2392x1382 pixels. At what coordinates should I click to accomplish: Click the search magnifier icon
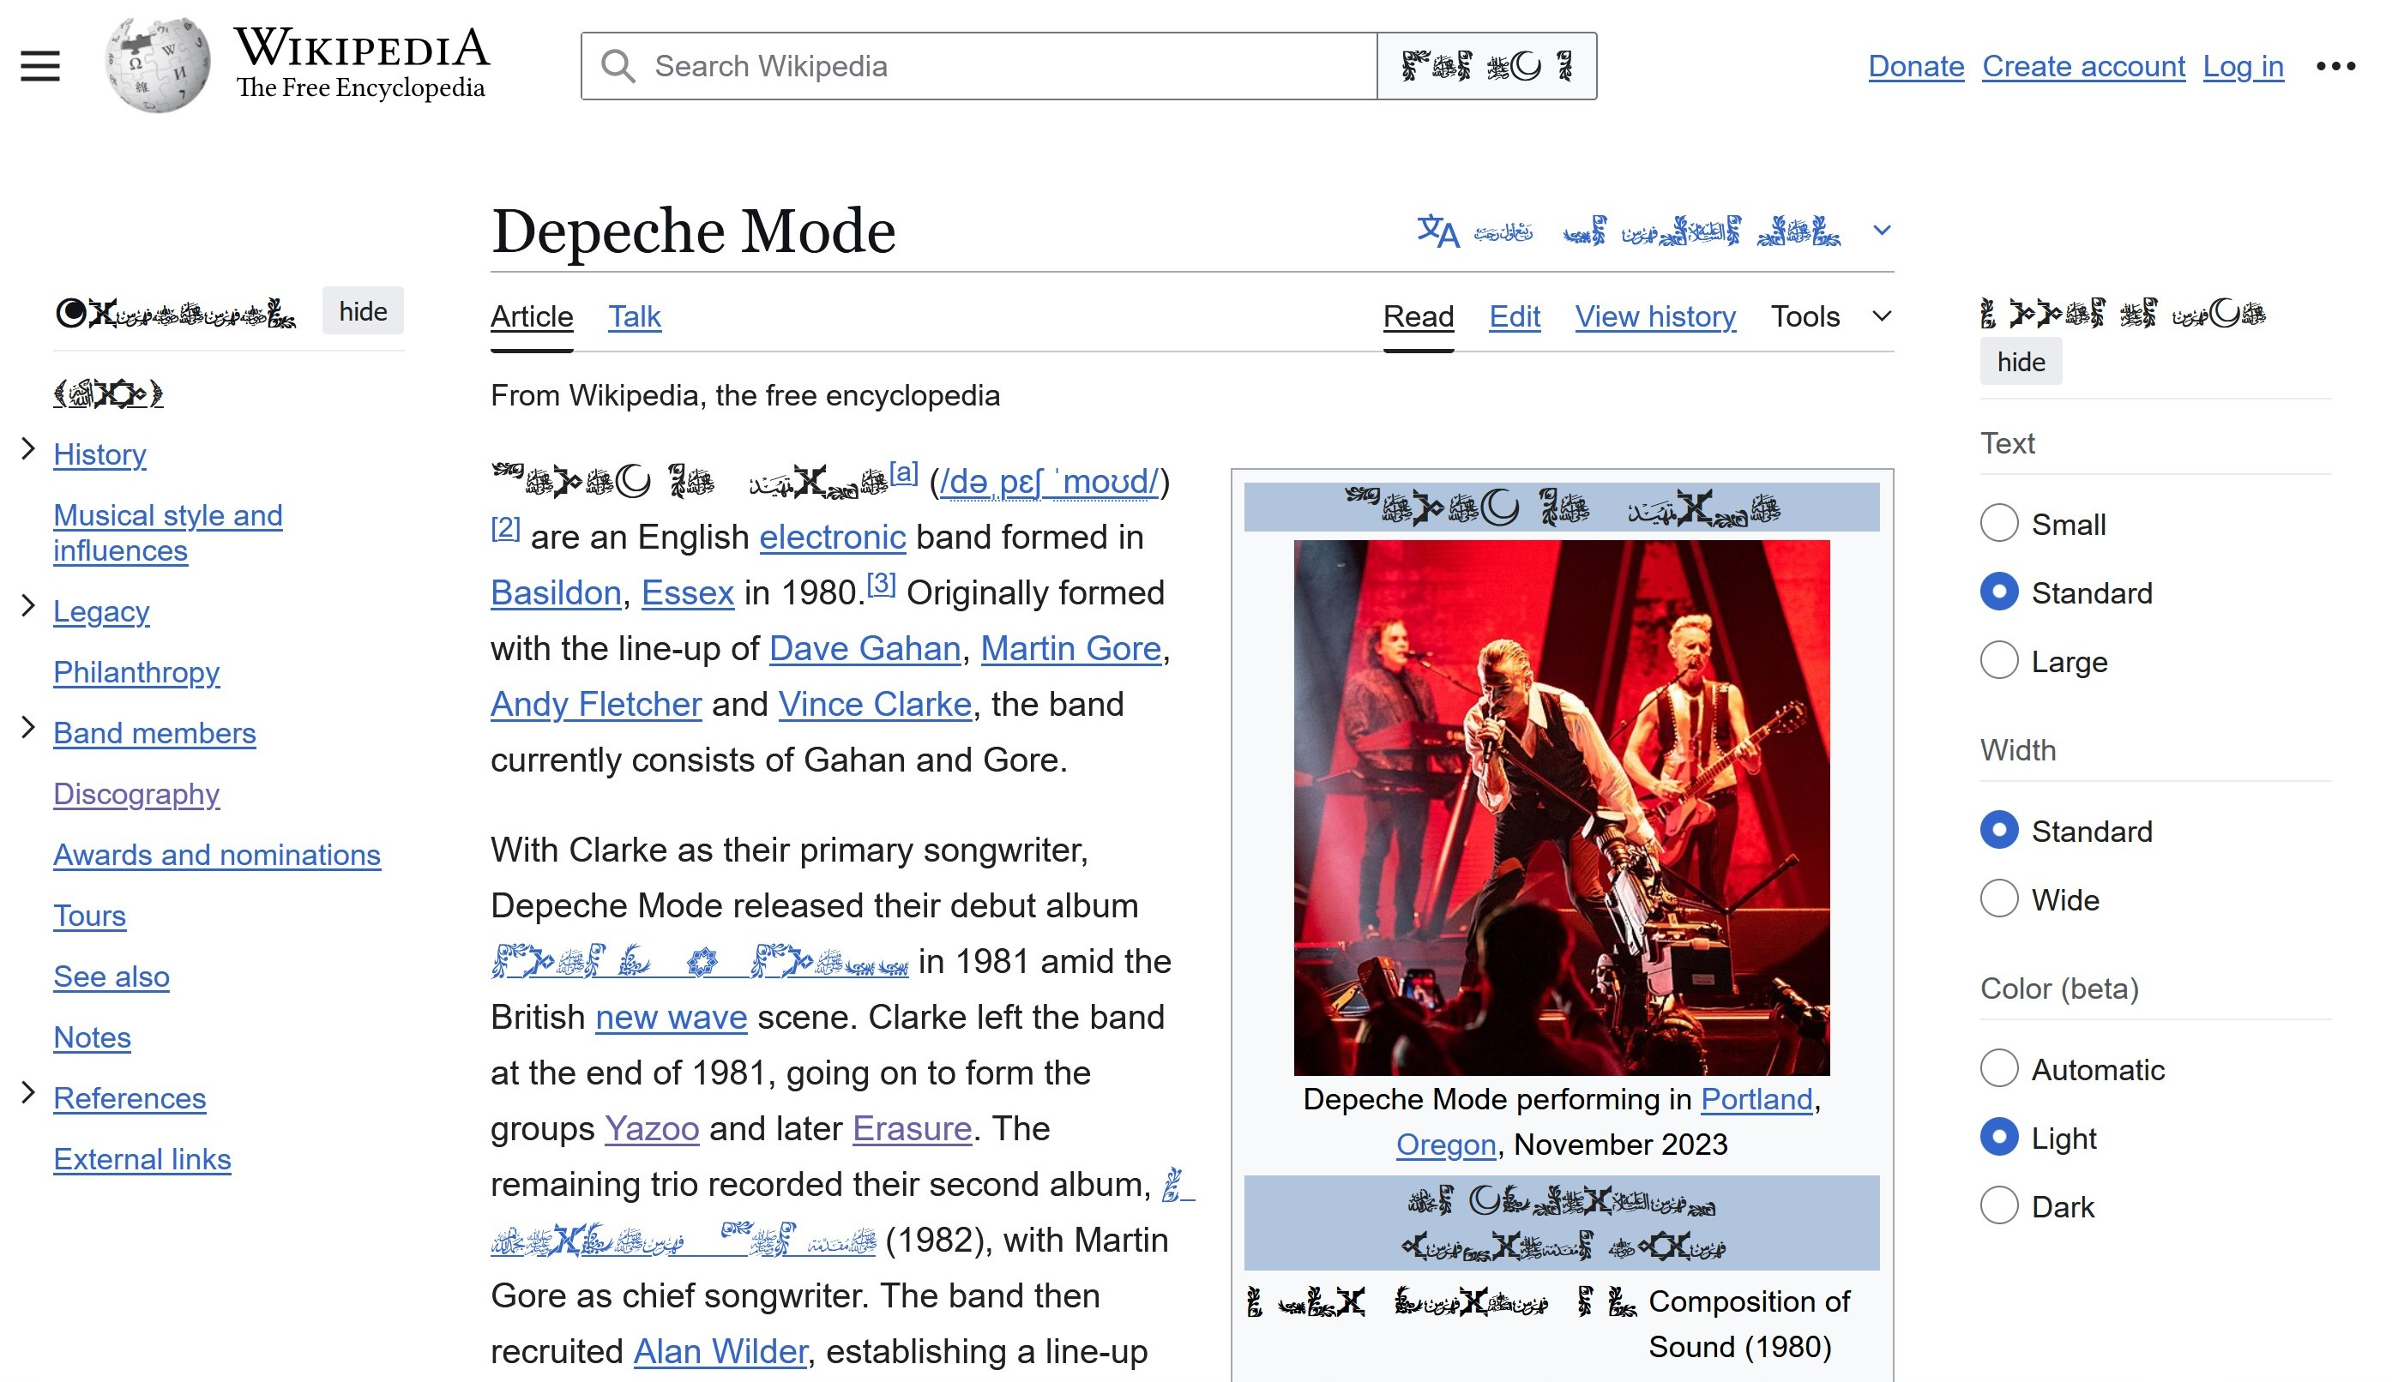pyautogui.click(x=618, y=66)
